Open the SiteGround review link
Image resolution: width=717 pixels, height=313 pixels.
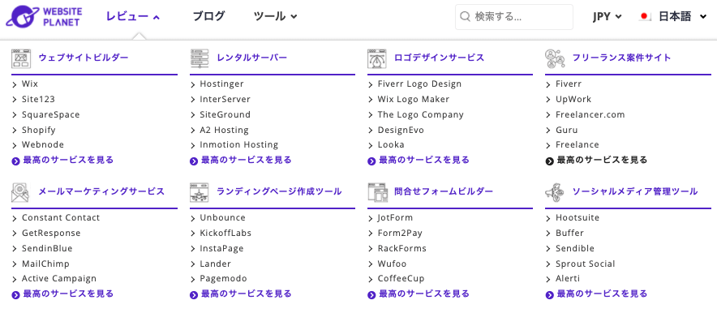pos(225,114)
